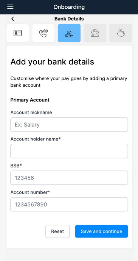Focus the BSB input box
Image resolution: width=138 pixels, height=261 pixels.
click(x=69, y=178)
